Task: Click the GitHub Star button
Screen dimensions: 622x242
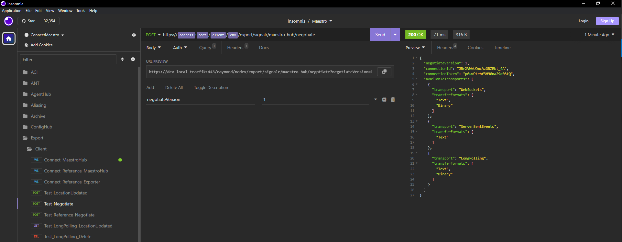Action: pos(28,21)
